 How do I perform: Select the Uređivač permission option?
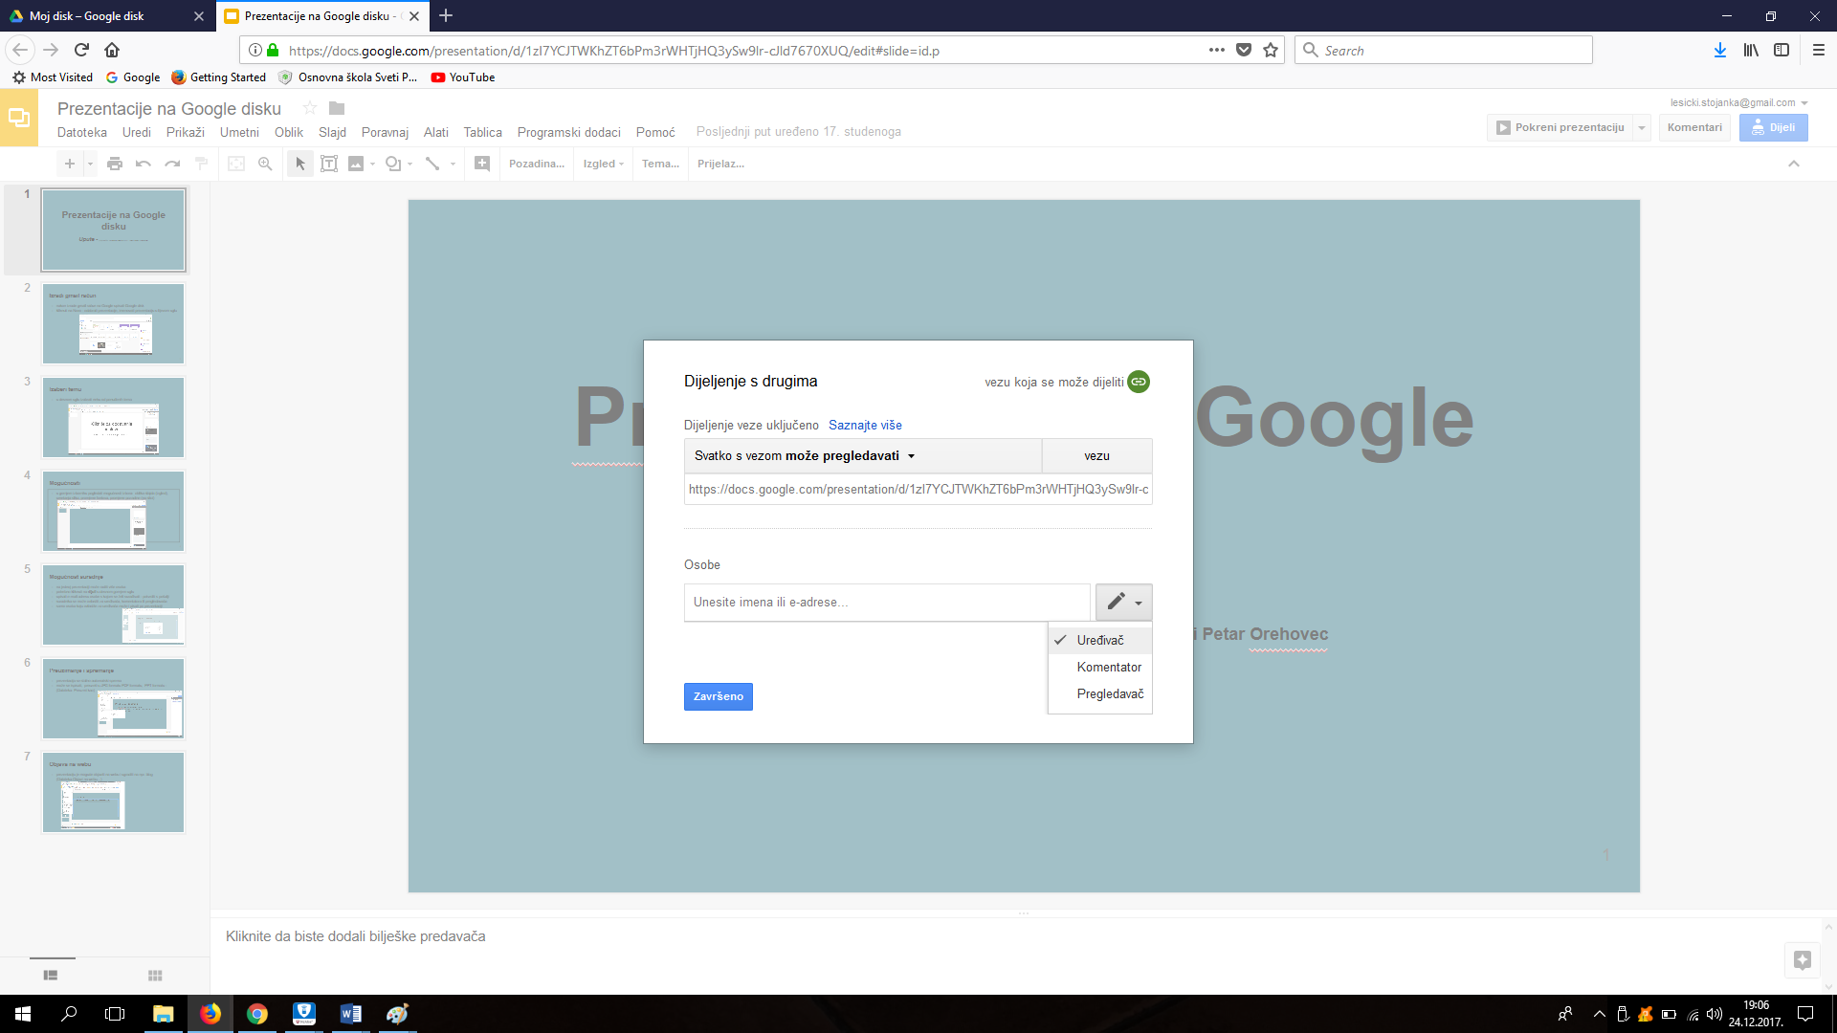(x=1100, y=640)
